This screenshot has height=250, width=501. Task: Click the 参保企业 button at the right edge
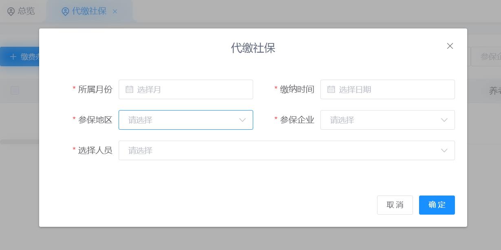493,57
